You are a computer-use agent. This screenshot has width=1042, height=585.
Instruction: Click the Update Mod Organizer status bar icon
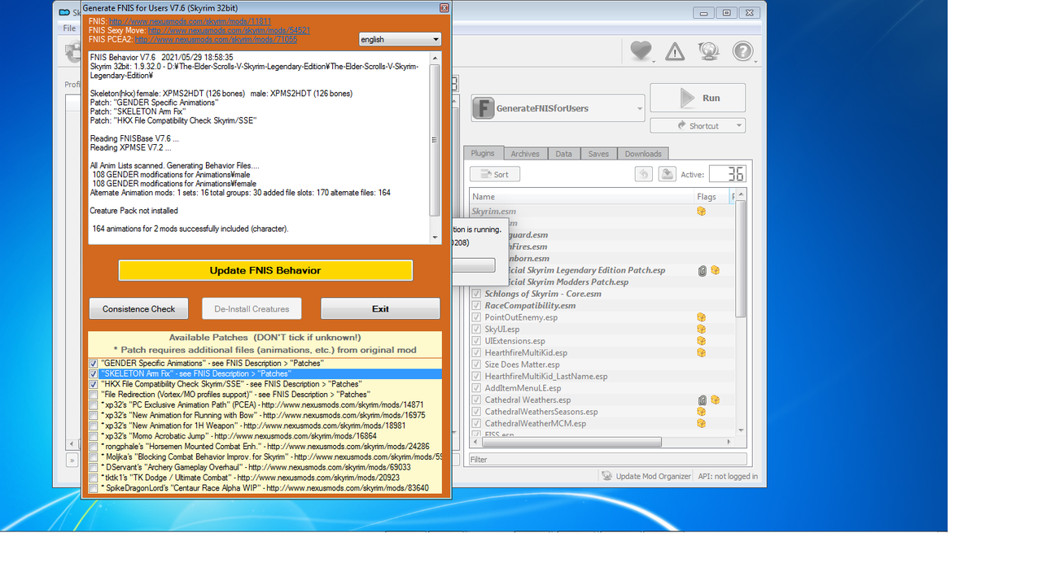point(606,476)
